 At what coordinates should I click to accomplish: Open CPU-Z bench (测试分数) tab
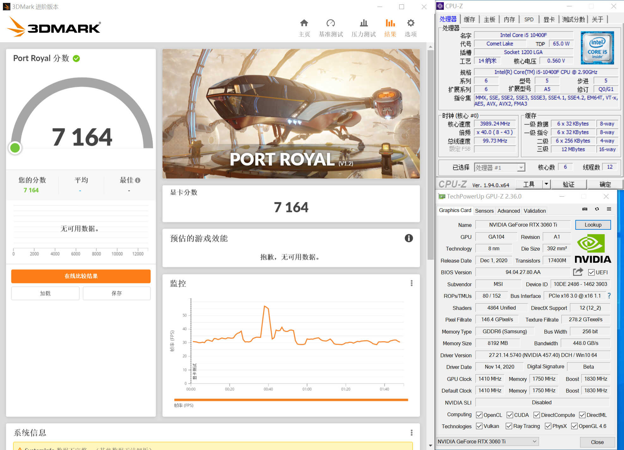pos(573,20)
